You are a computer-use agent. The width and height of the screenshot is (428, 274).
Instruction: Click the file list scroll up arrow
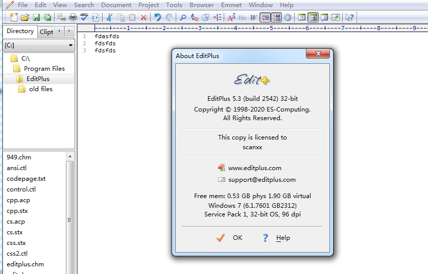(x=70, y=156)
